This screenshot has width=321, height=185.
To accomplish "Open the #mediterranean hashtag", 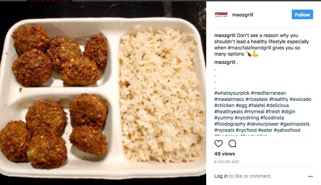I will [268, 93].
